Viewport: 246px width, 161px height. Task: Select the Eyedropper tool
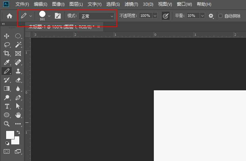pos(7,62)
